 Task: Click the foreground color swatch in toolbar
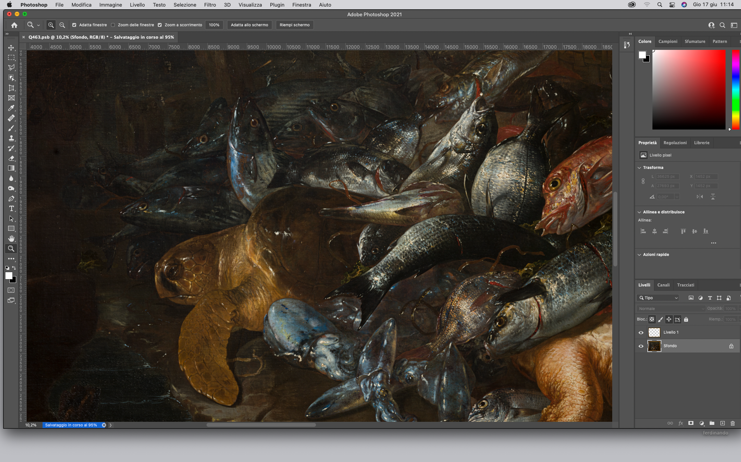9,276
